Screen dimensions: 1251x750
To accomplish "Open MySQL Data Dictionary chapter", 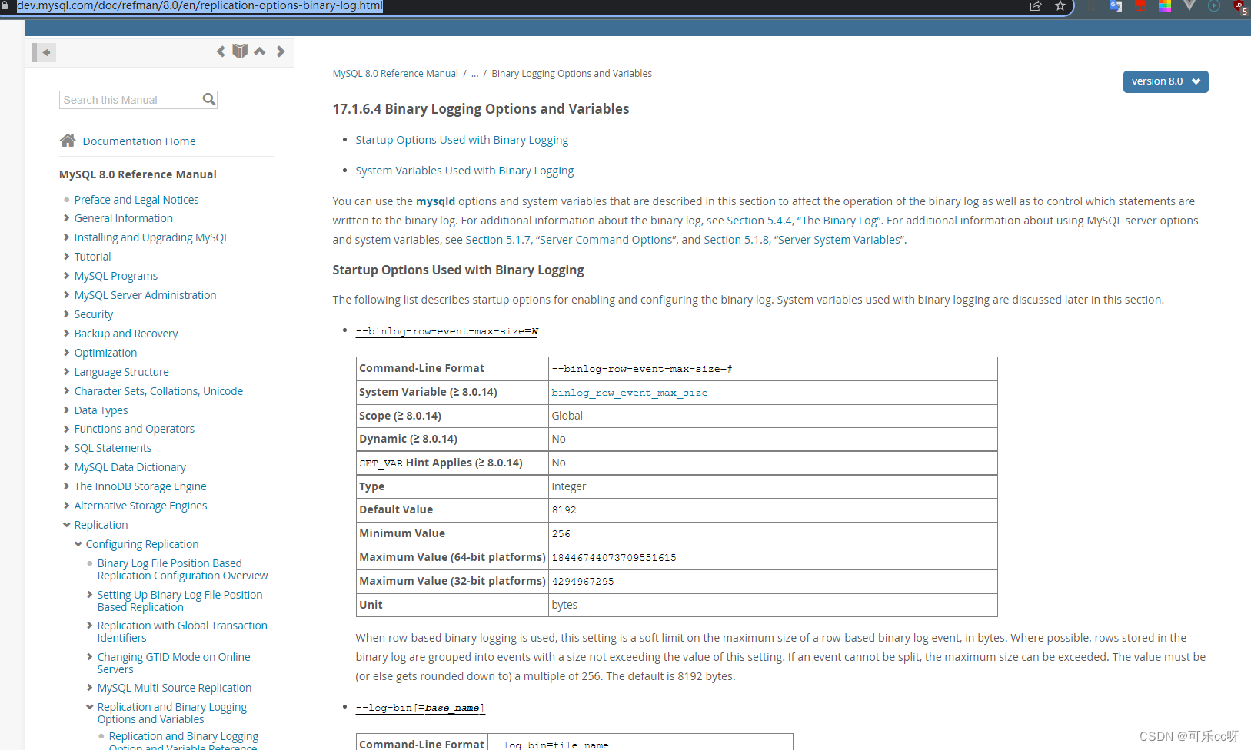I will (x=130, y=467).
